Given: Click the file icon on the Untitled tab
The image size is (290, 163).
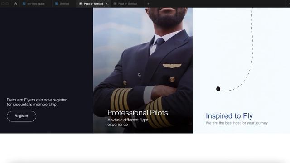Looking at the screenshot, I should pyautogui.click(x=57, y=4).
